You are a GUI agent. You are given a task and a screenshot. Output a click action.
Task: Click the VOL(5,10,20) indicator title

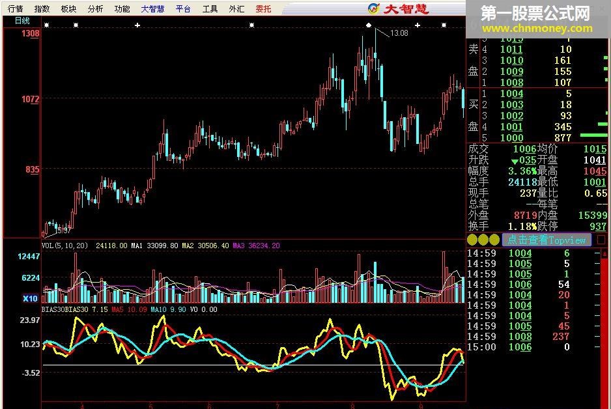pos(64,246)
